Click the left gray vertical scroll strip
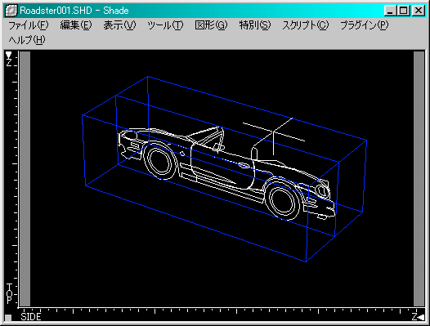Screen dimensions: 430x326 point(25,179)
